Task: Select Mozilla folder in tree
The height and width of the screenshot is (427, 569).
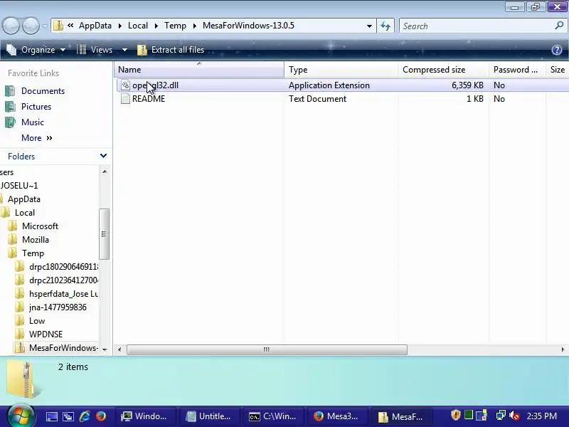Action: pos(35,240)
